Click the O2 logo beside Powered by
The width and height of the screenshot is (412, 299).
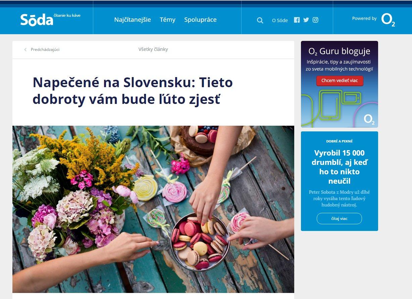[388, 20]
